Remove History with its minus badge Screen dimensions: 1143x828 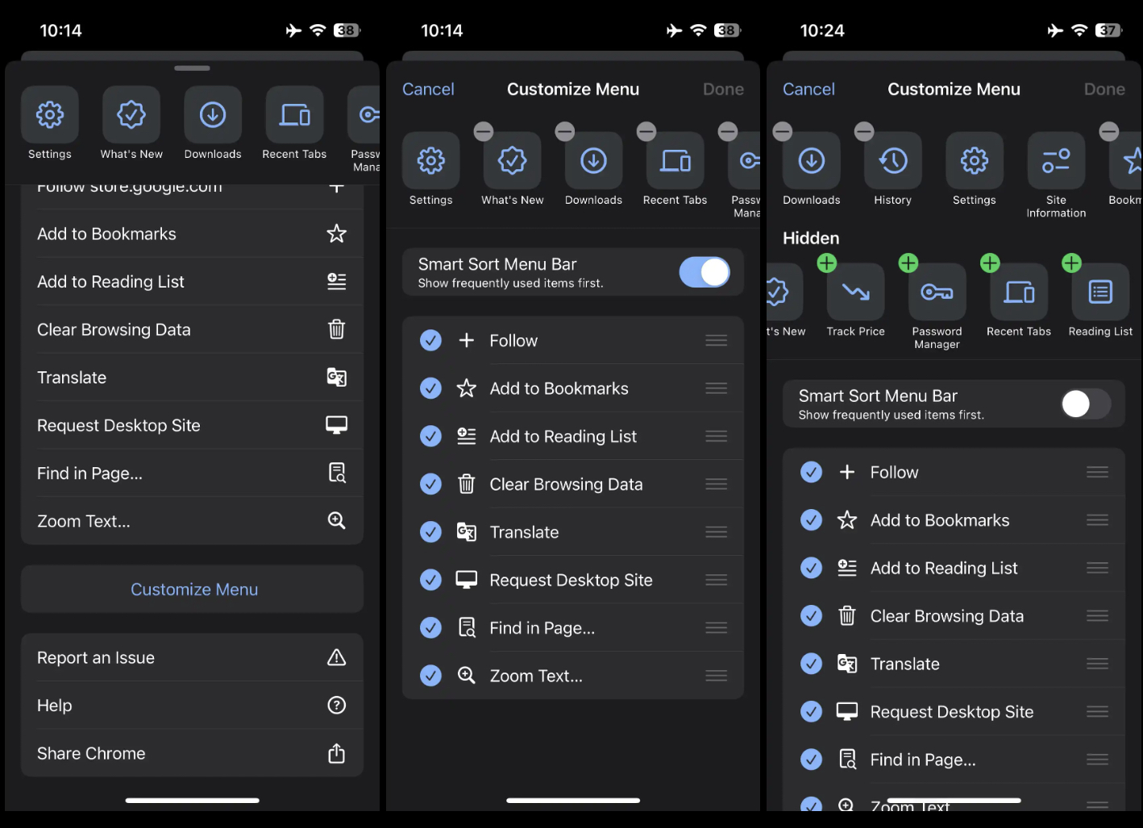[864, 131]
